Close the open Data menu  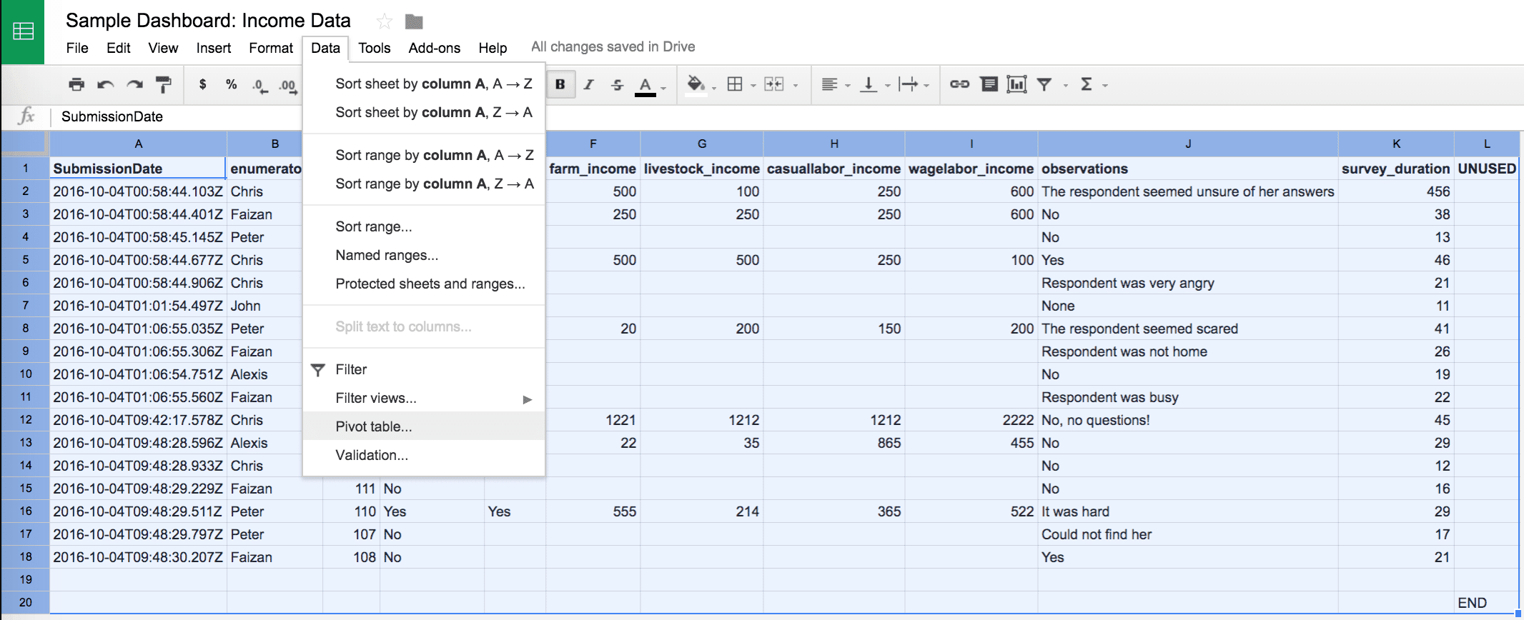(x=325, y=48)
